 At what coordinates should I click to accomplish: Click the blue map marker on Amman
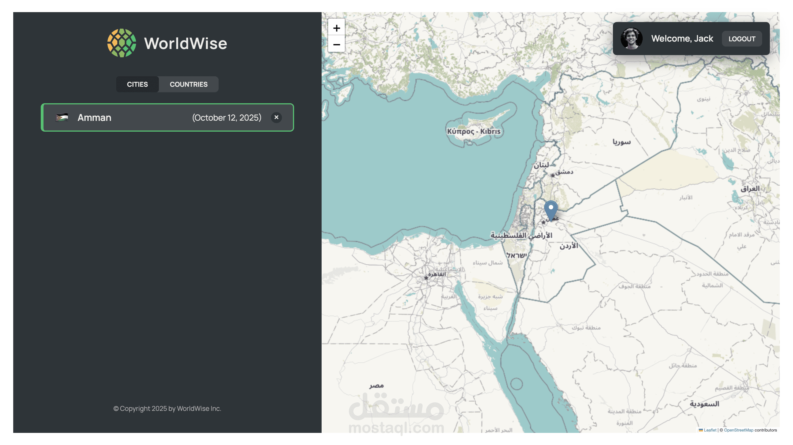(551, 211)
